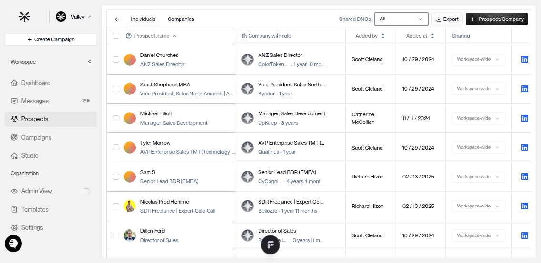Sort by the Added by column arrows

point(383,36)
